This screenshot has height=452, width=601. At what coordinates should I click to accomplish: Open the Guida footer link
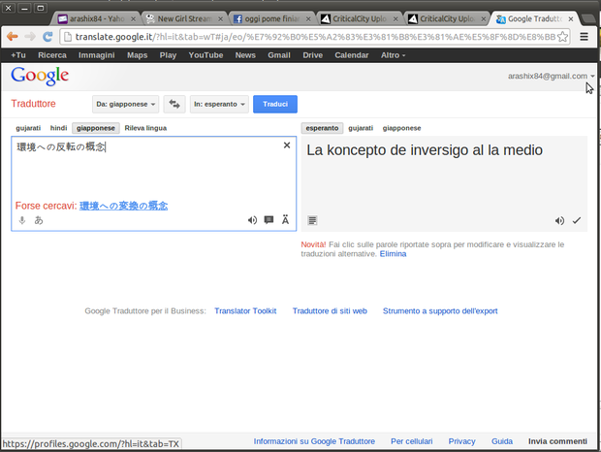click(x=502, y=441)
